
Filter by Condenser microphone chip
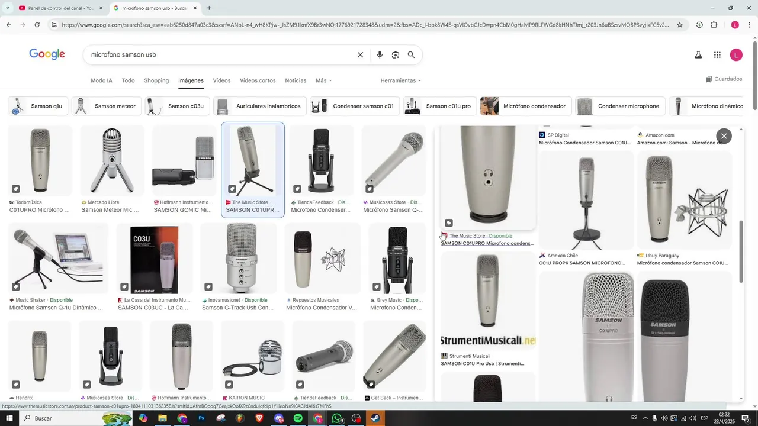pyautogui.click(x=621, y=106)
